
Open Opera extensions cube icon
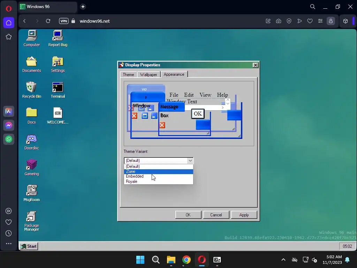[x=345, y=21]
